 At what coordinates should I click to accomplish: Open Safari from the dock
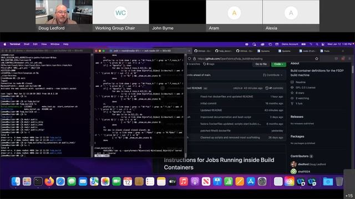pyautogui.click(x=60, y=181)
